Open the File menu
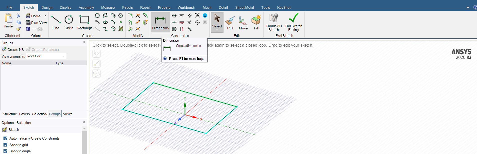This screenshot has height=154, width=477. [9, 7]
